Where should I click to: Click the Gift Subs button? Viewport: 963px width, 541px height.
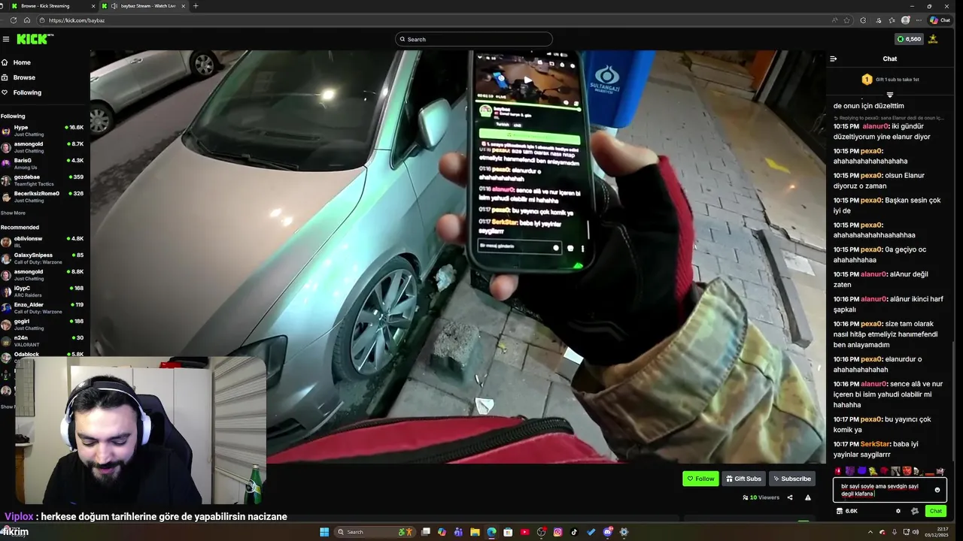tap(743, 479)
